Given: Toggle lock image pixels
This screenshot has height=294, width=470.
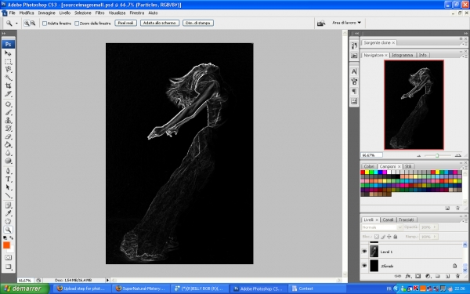Looking at the screenshot, I should pyautogui.click(x=383, y=237).
